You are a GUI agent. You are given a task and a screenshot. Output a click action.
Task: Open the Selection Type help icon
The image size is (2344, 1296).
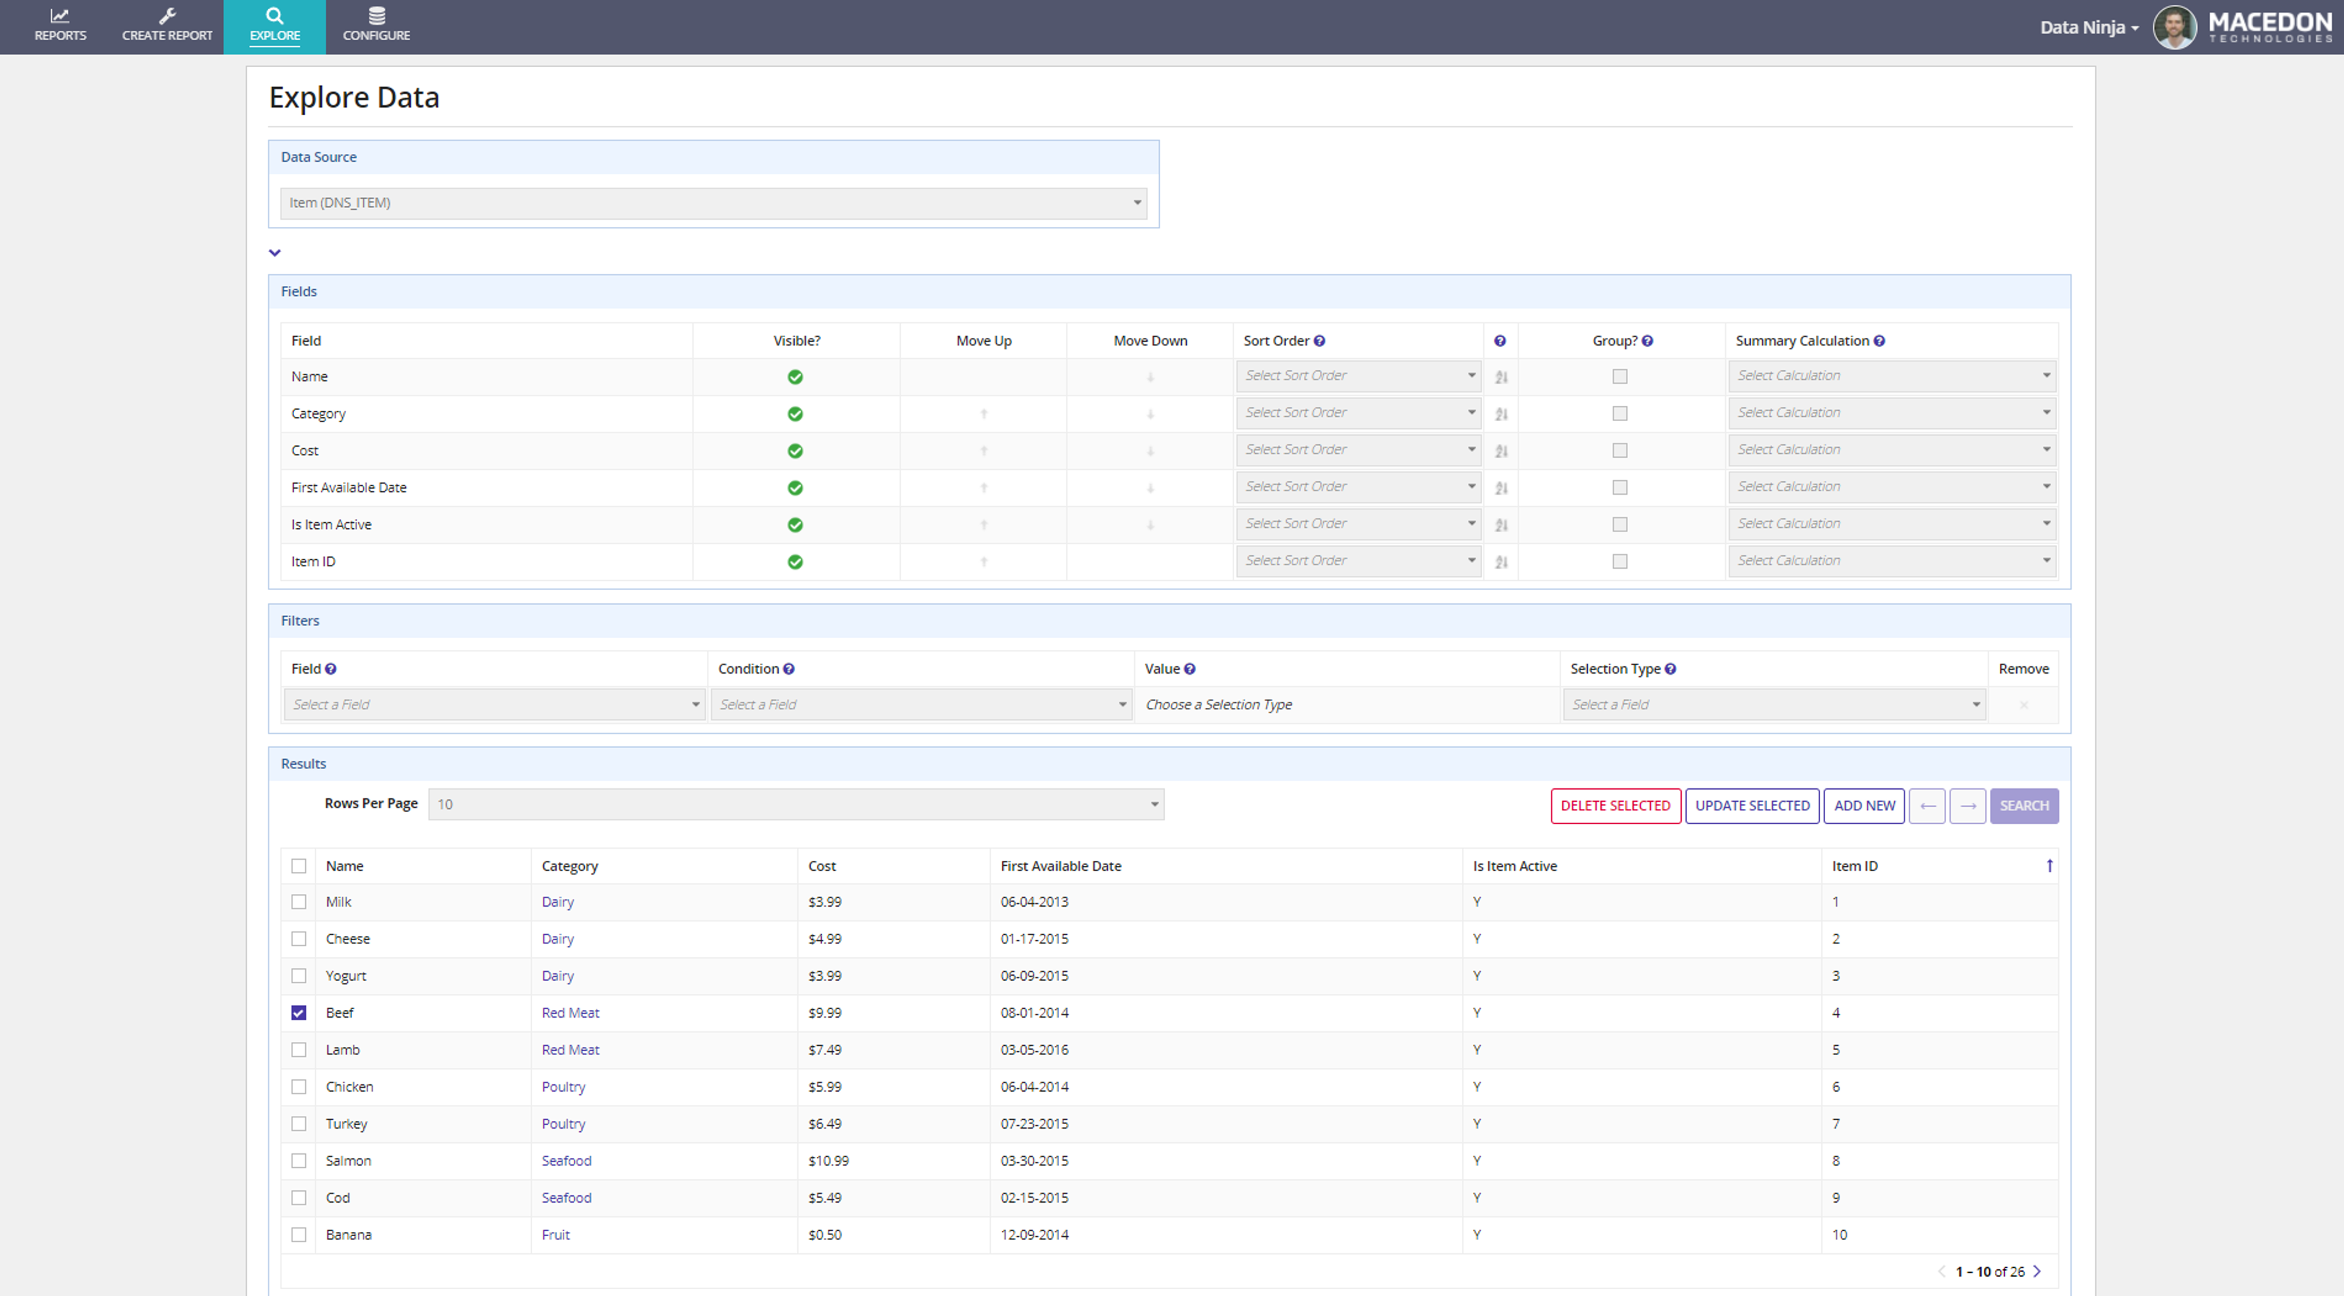1671,669
